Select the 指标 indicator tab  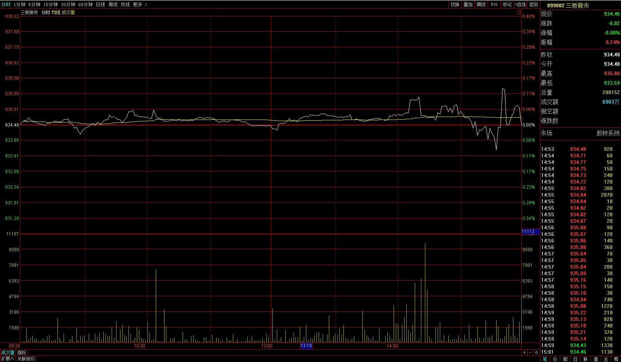(x=22, y=353)
